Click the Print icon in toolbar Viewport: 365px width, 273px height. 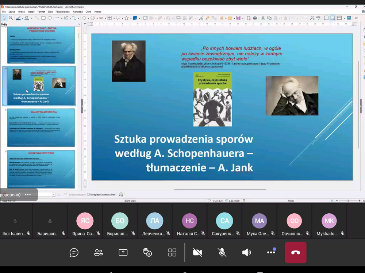point(255,18)
